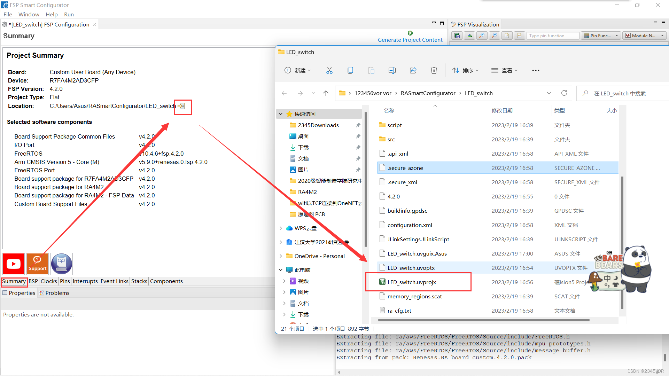Click the Run menu item
This screenshot has width=669, height=376.
(69, 15)
